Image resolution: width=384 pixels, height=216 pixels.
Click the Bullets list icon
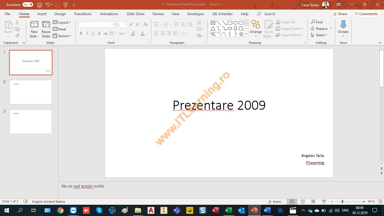coord(157,25)
